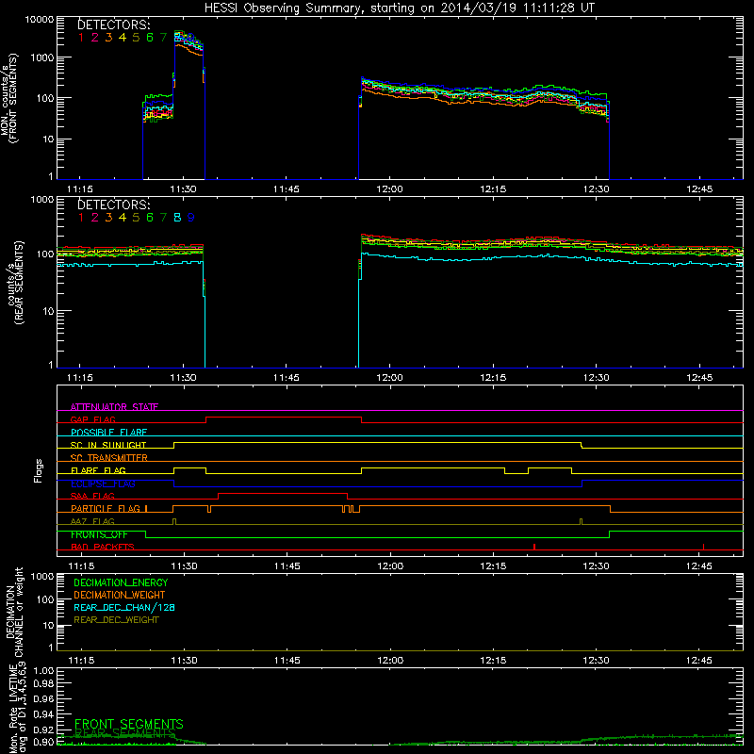Image resolution: width=754 pixels, height=754 pixels.
Task: Click green detector 6 in front segments legend
Action: [150, 38]
